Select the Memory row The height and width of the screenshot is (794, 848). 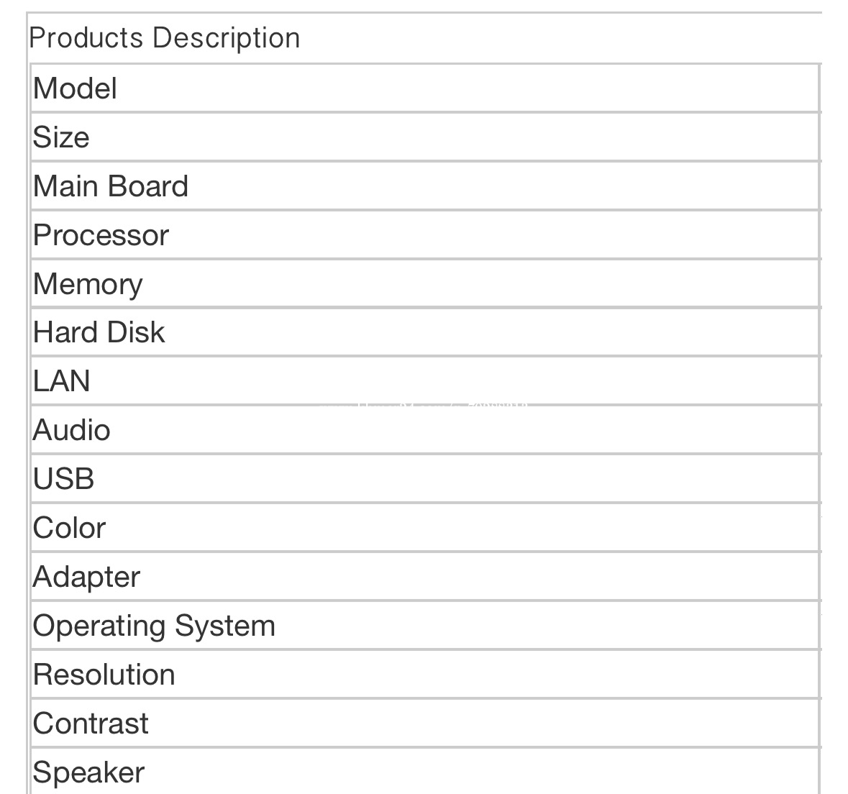coord(424,283)
